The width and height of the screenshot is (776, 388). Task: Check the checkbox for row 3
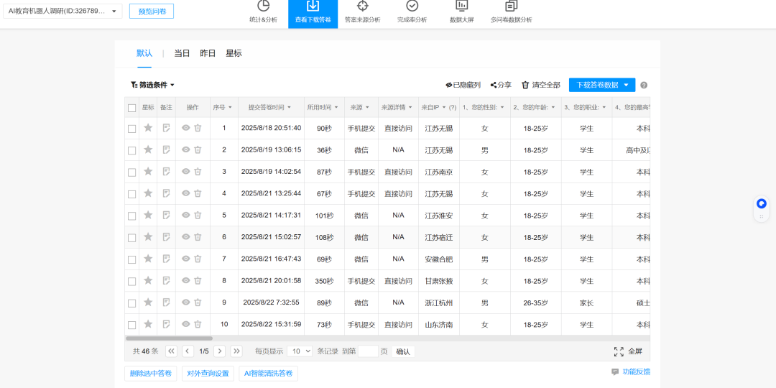coord(131,172)
